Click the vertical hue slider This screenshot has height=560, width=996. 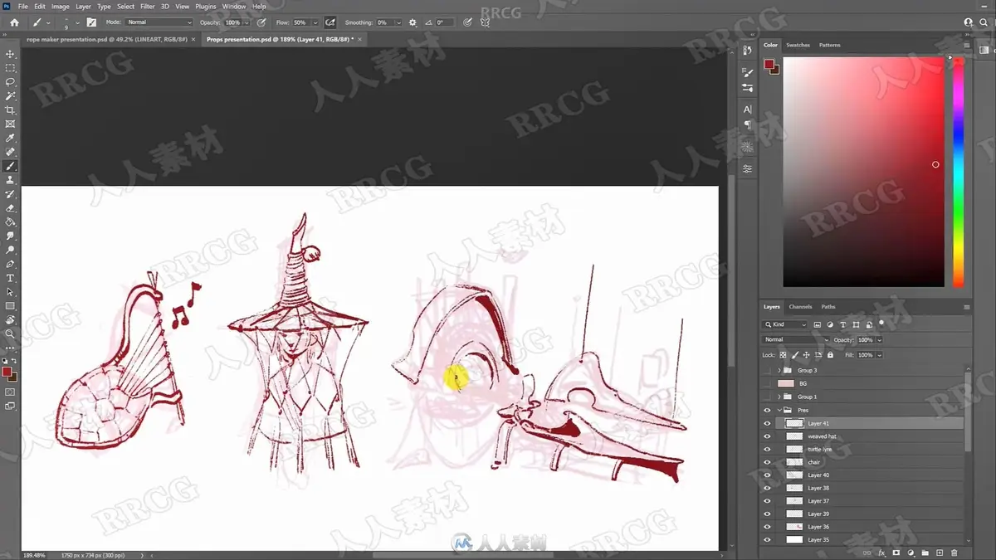pos(958,172)
